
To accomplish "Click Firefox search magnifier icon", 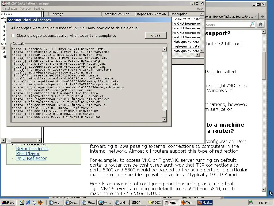I will tap(252, 24).
